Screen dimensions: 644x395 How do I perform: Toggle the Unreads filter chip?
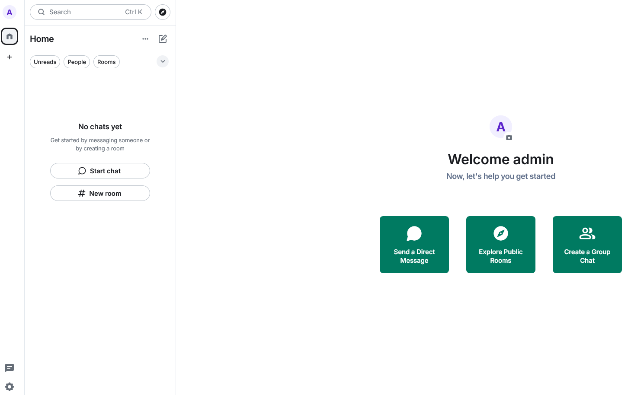pos(45,62)
